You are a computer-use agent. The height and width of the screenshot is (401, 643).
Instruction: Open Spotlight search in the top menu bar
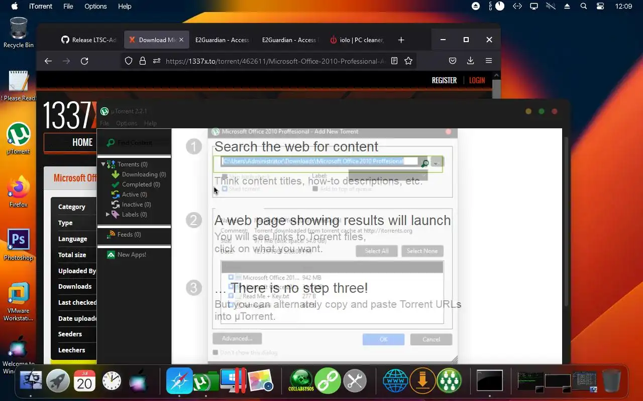583,6
